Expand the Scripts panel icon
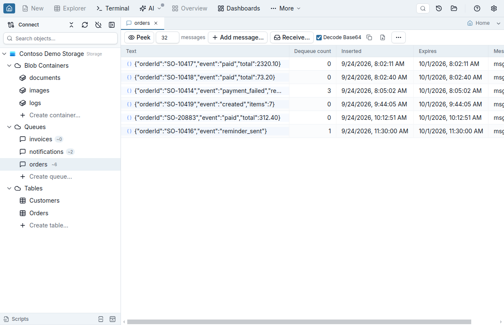The height and width of the screenshot is (325, 504). point(112,319)
